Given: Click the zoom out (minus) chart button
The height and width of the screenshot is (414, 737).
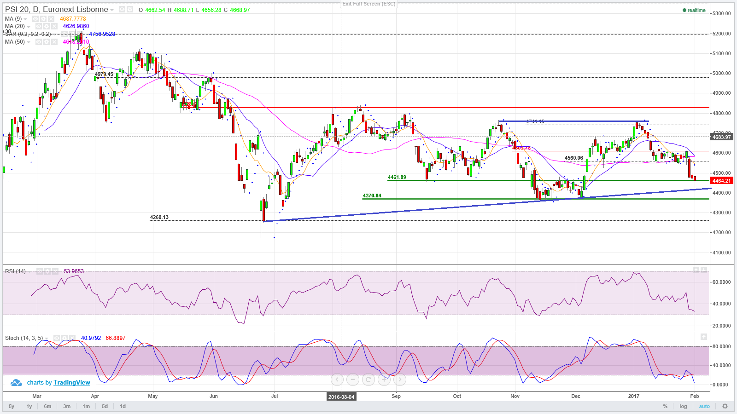Looking at the screenshot, I should [x=353, y=379].
